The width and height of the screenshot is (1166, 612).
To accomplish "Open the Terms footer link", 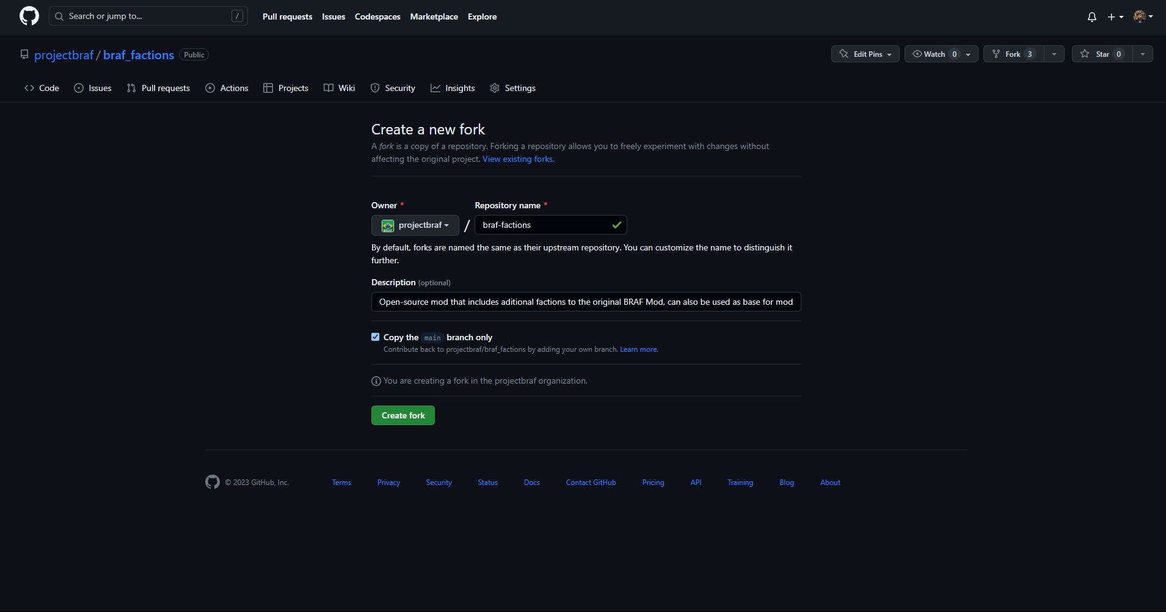I will point(341,483).
